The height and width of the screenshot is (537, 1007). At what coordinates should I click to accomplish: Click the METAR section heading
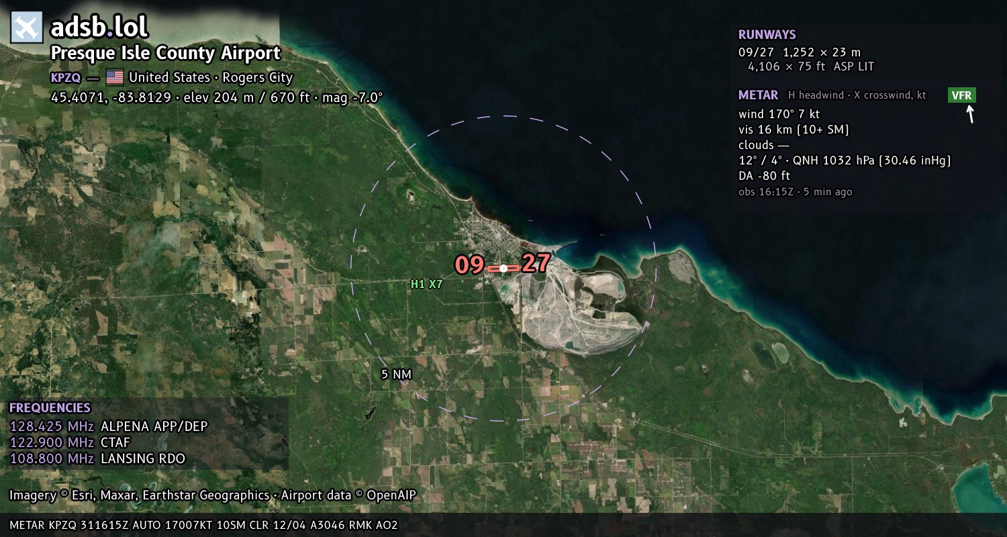[x=758, y=95]
